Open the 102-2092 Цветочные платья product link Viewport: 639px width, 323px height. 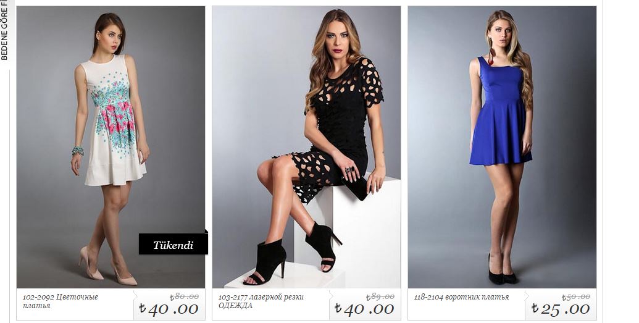pyautogui.click(x=61, y=301)
